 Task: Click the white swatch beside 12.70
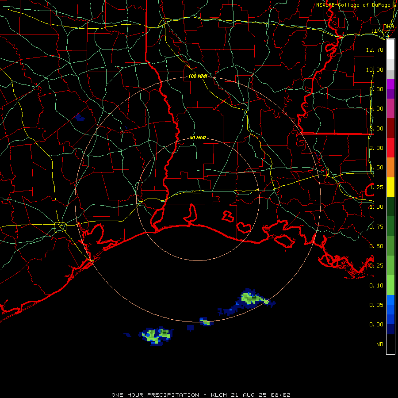(390, 50)
